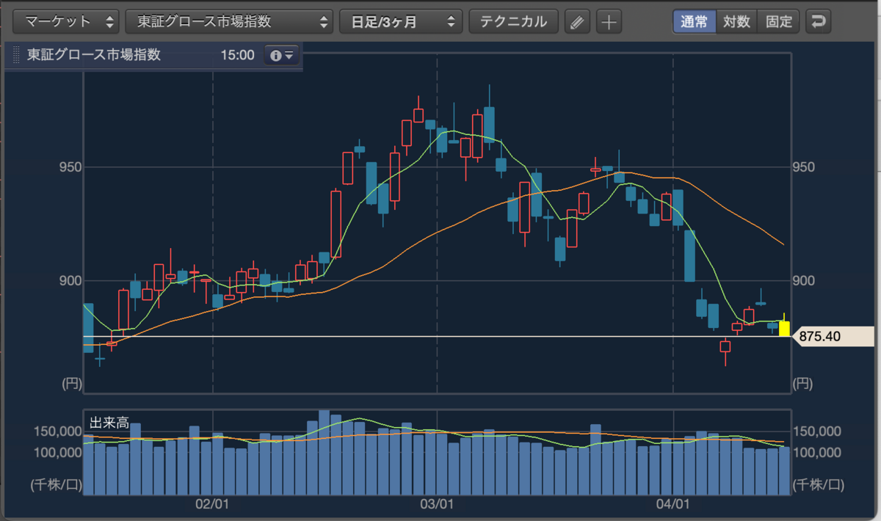Open the info dropdown next to 15:00
The height and width of the screenshot is (521, 881).
tap(282, 55)
